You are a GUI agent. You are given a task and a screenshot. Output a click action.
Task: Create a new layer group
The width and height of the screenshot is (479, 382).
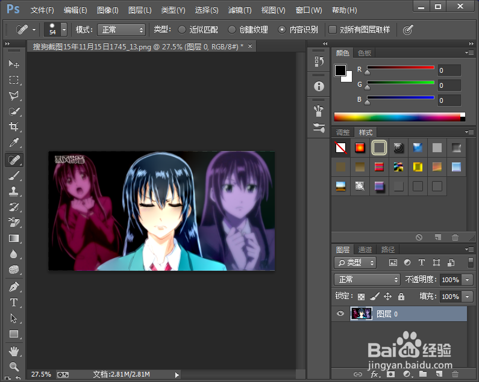(423, 374)
